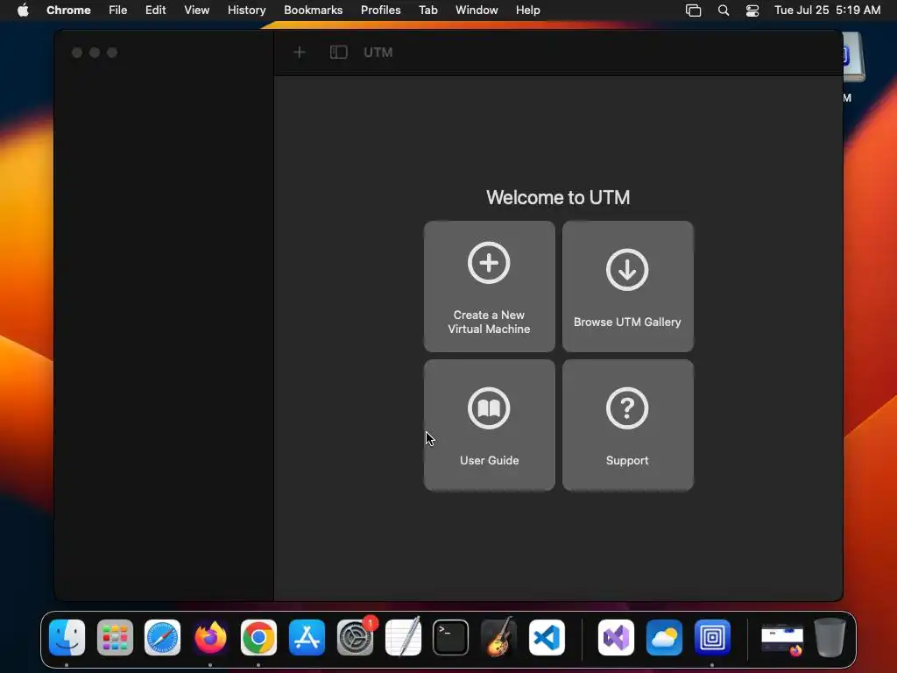Open System Settings in the Dock
Image resolution: width=897 pixels, height=673 pixels.
pyautogui.click(x=355, y=637)
